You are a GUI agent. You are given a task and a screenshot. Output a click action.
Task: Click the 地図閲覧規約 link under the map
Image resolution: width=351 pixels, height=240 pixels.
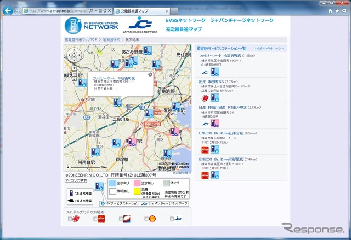[182, 173]
